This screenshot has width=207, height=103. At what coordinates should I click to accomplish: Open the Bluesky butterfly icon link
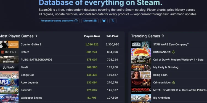coord(104,21)
